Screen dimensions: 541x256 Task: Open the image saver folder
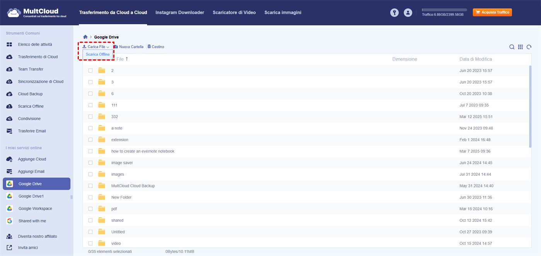click(x=122, y=163)
